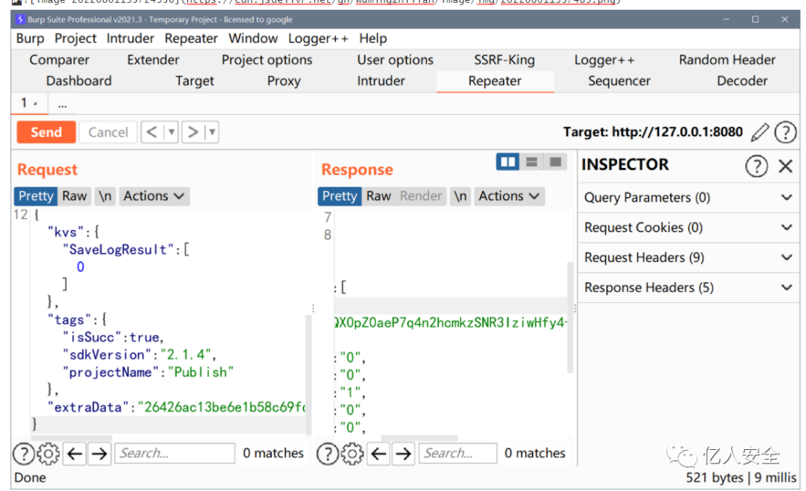Open the Burp menu
This screenshot has width=806, height=491.
click(x=30, y=39)
